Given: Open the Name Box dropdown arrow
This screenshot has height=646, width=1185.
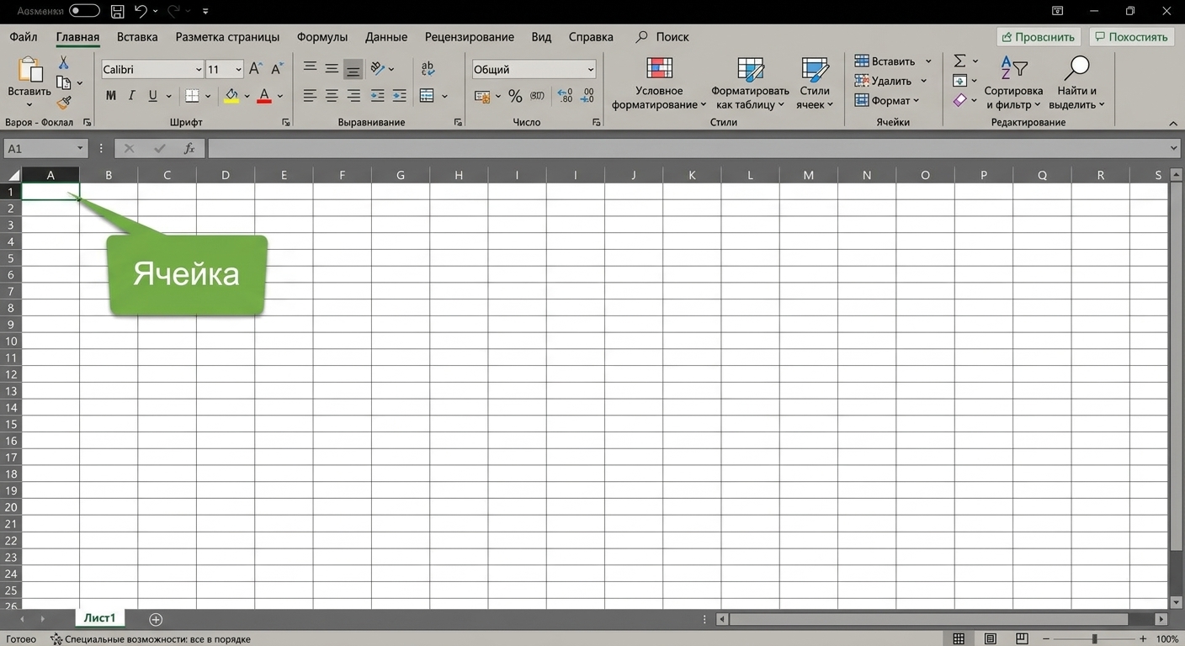Looking at the screenshot, I should click(x=81, y=148).
